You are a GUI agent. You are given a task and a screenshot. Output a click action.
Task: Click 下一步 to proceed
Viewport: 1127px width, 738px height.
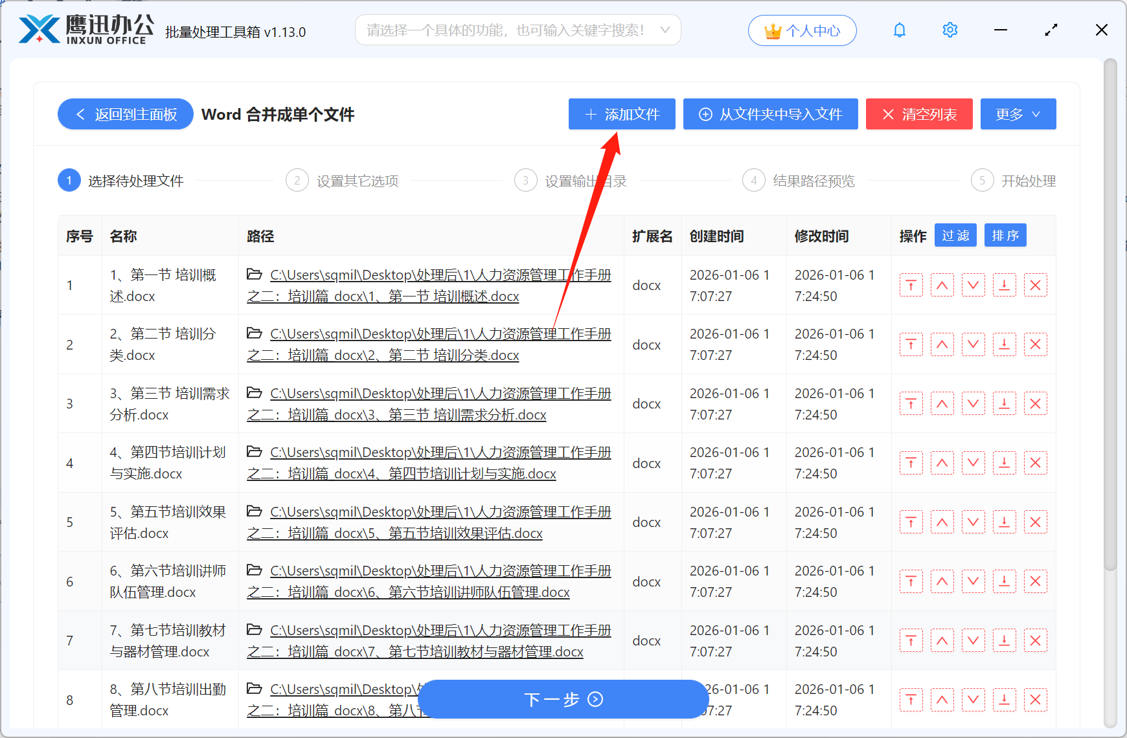pos(563,700)
